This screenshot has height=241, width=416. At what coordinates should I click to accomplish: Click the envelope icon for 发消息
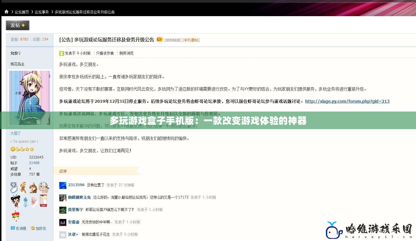pos(13,228)
